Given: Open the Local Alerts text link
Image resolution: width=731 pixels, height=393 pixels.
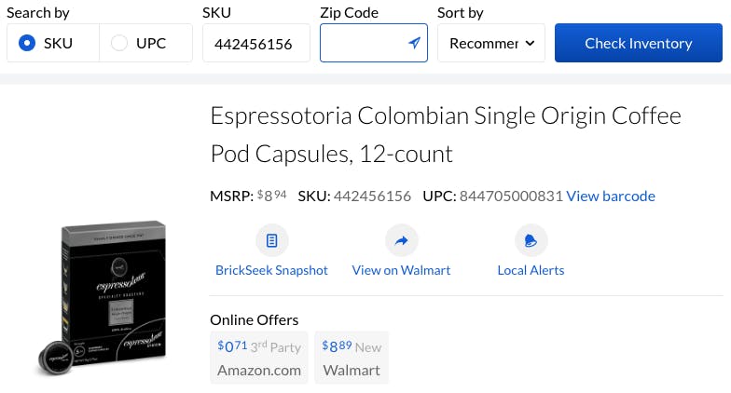Looking at the screenshot, I should coord(531,270).
